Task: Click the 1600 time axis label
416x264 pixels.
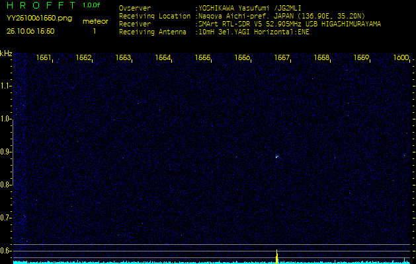Action: pyautogui.click(x=401, y=57)
